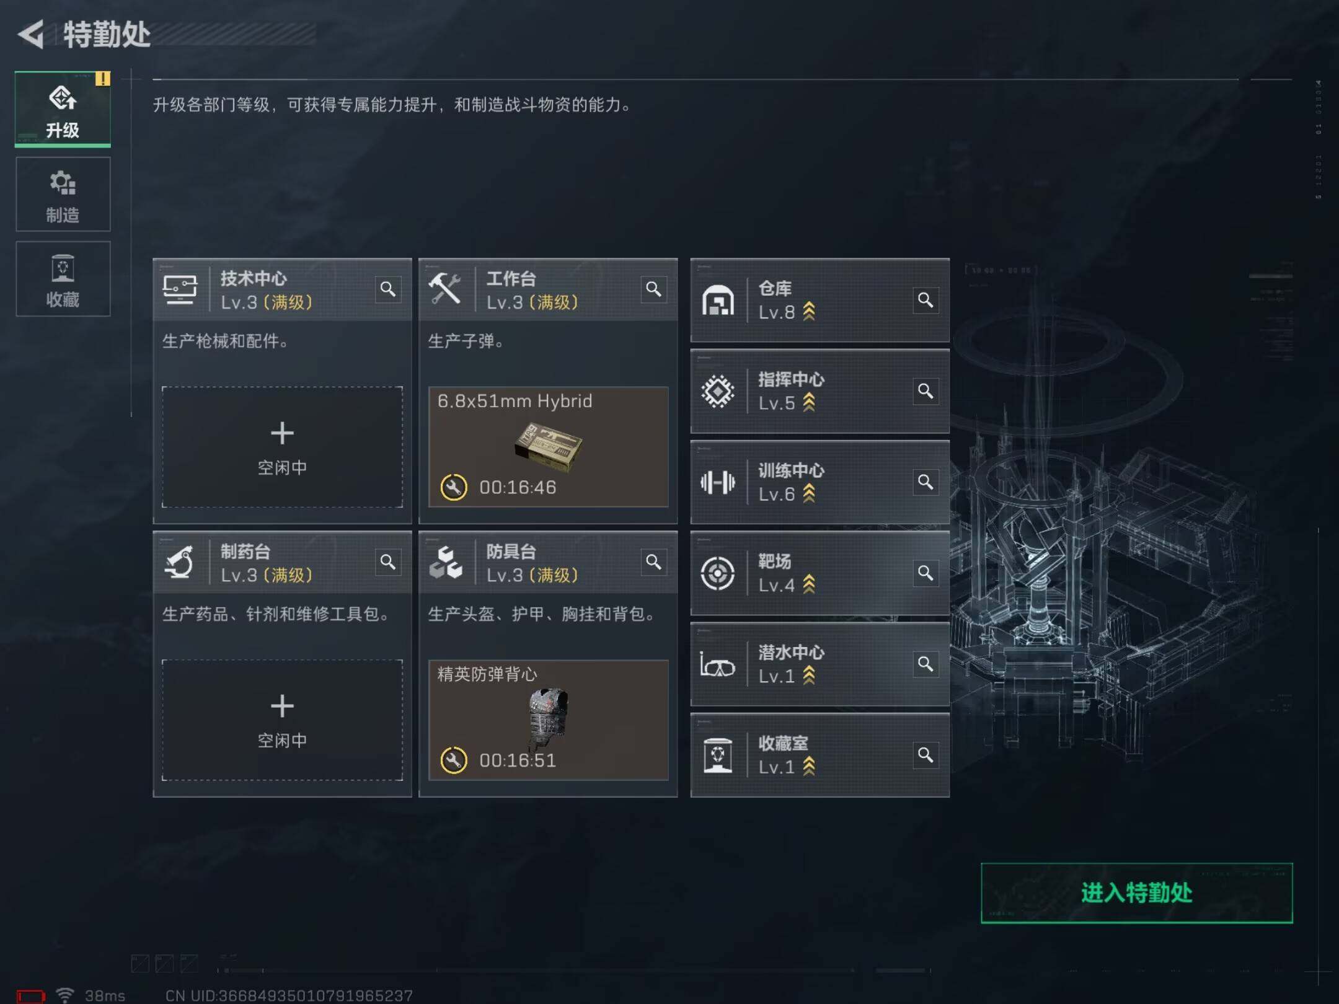Open the 指挥中心 magnifier icon
This screenshot has height=1004, width=1339.
pos(926,391)
